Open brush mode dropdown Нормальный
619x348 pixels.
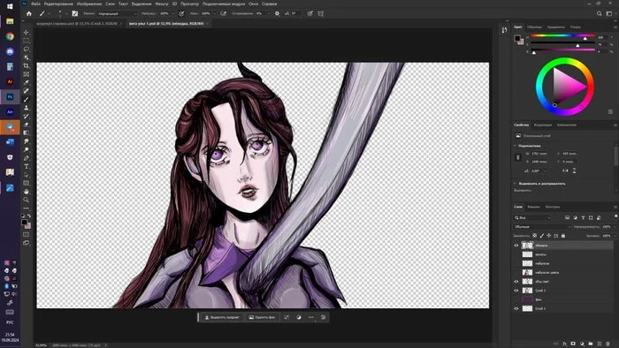coord(118,13)
